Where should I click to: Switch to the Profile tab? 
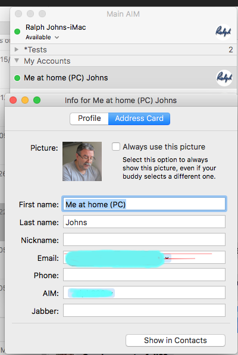point(89,119)
